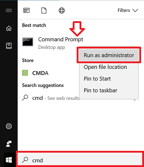
Task: Click the Feedback person icon
Action: click(x=9, y=144)
